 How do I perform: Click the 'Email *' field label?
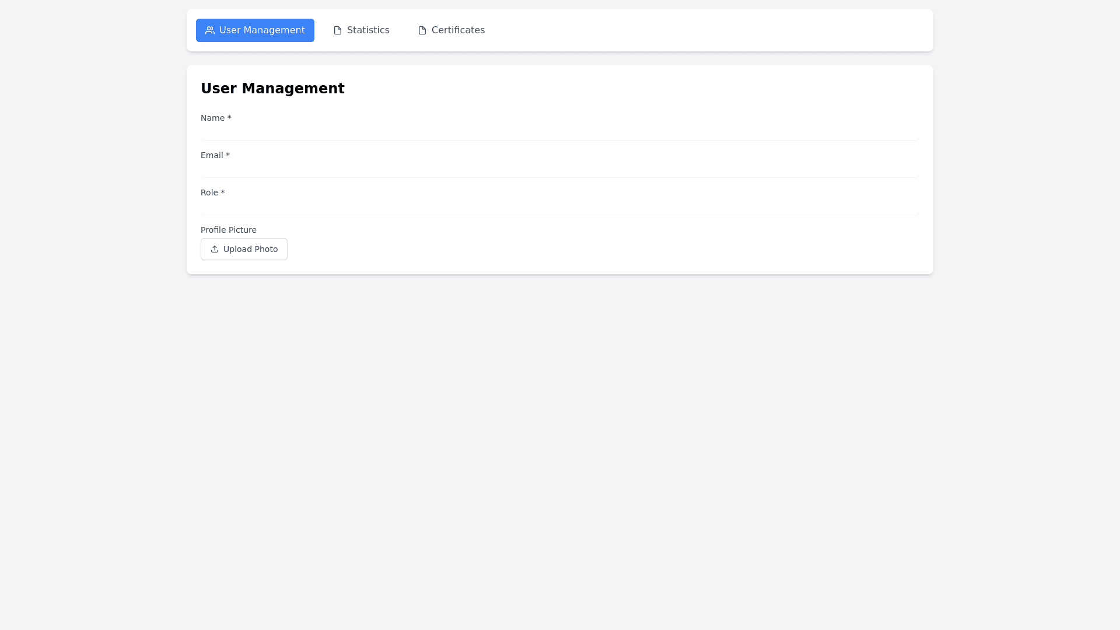tap(215, 155)
